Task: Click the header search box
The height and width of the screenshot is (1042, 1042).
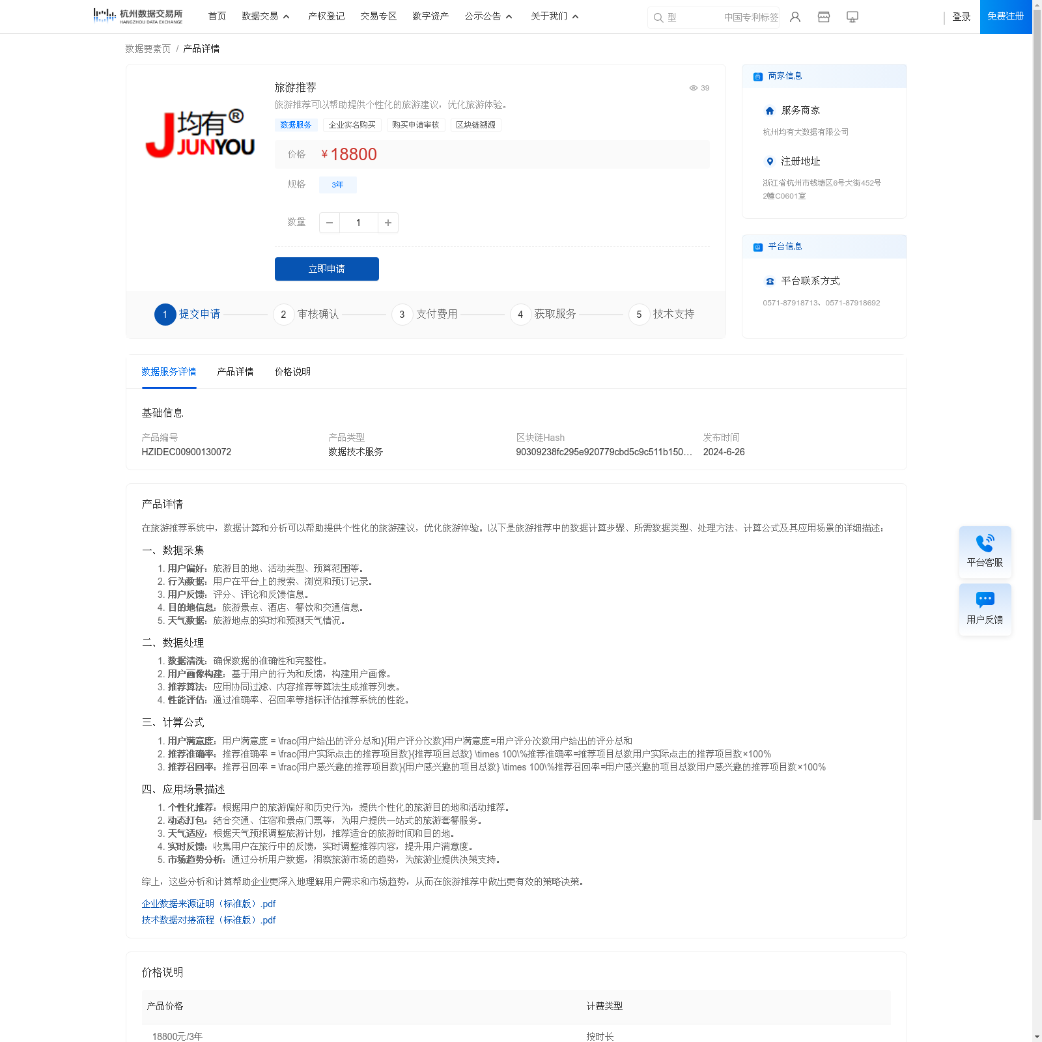Action: click(x=713, y=18)
